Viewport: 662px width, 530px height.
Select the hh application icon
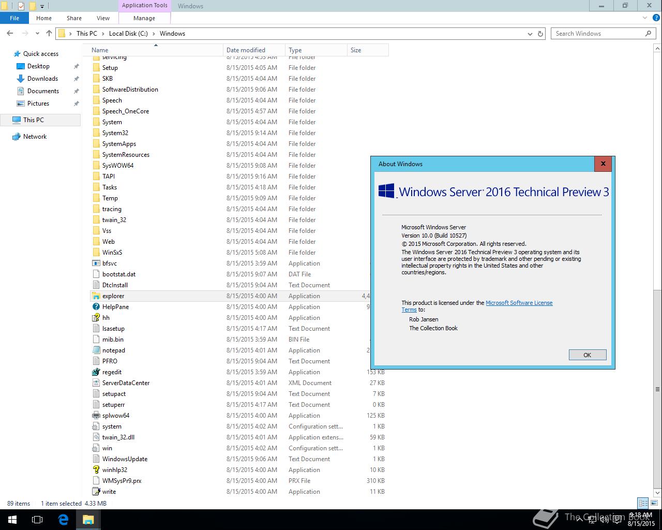point(96,318)
